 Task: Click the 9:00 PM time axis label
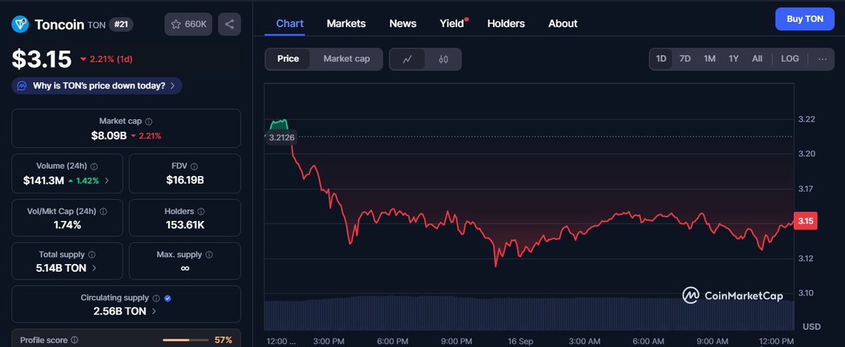456,341
